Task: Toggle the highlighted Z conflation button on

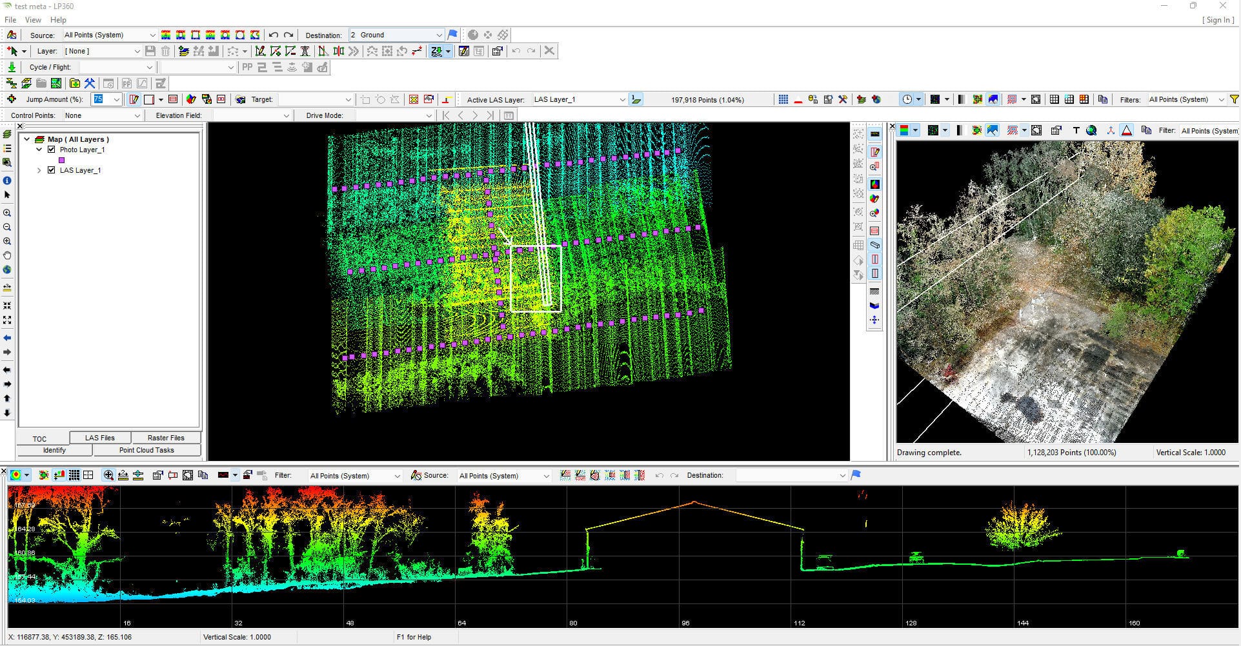Action: (438, 51)
